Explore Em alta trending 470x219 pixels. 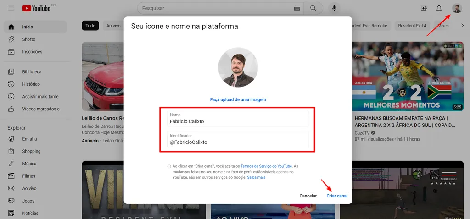pos(35,139)
